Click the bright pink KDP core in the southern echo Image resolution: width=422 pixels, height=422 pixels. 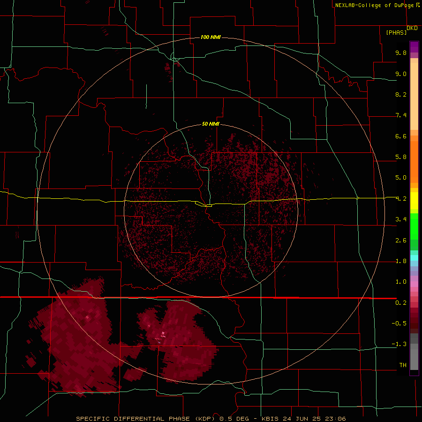(163, 335)
